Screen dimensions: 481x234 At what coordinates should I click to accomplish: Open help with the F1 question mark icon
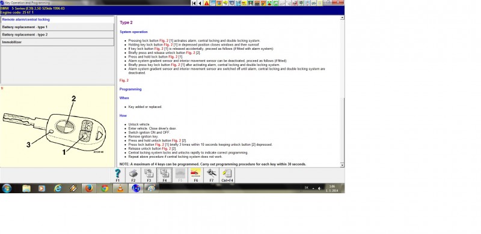click(x=118, y=175)
